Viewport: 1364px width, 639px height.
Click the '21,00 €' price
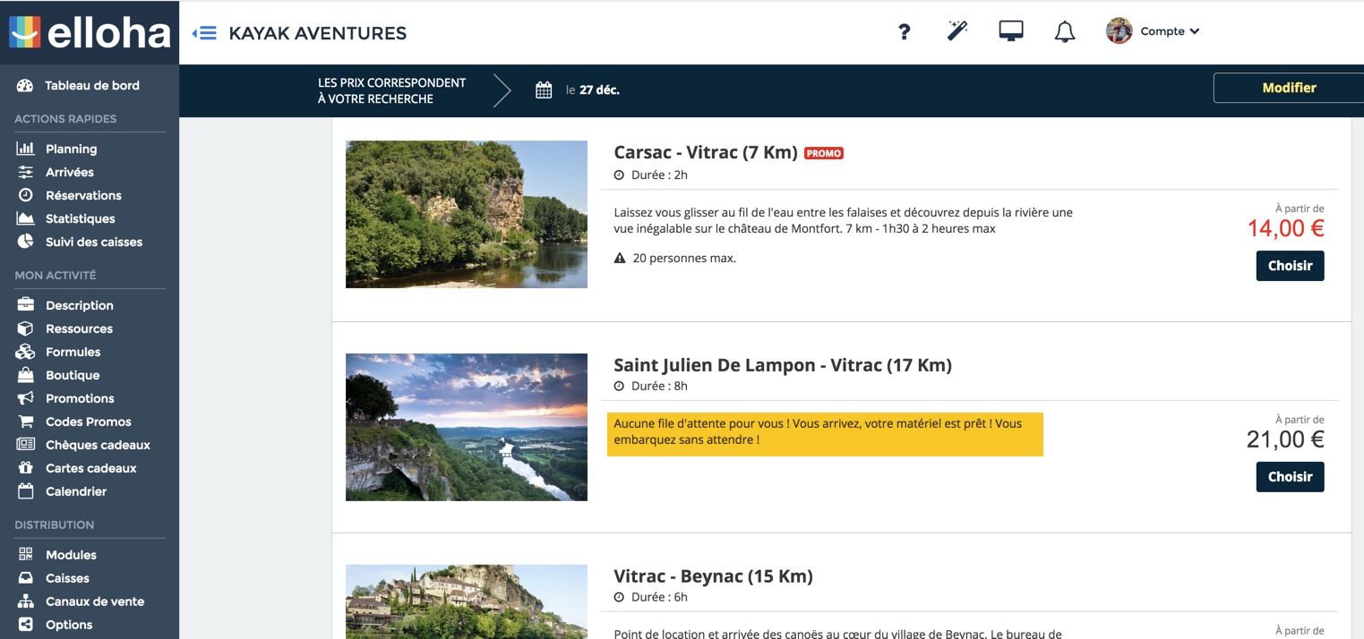tap(1285, 439)
